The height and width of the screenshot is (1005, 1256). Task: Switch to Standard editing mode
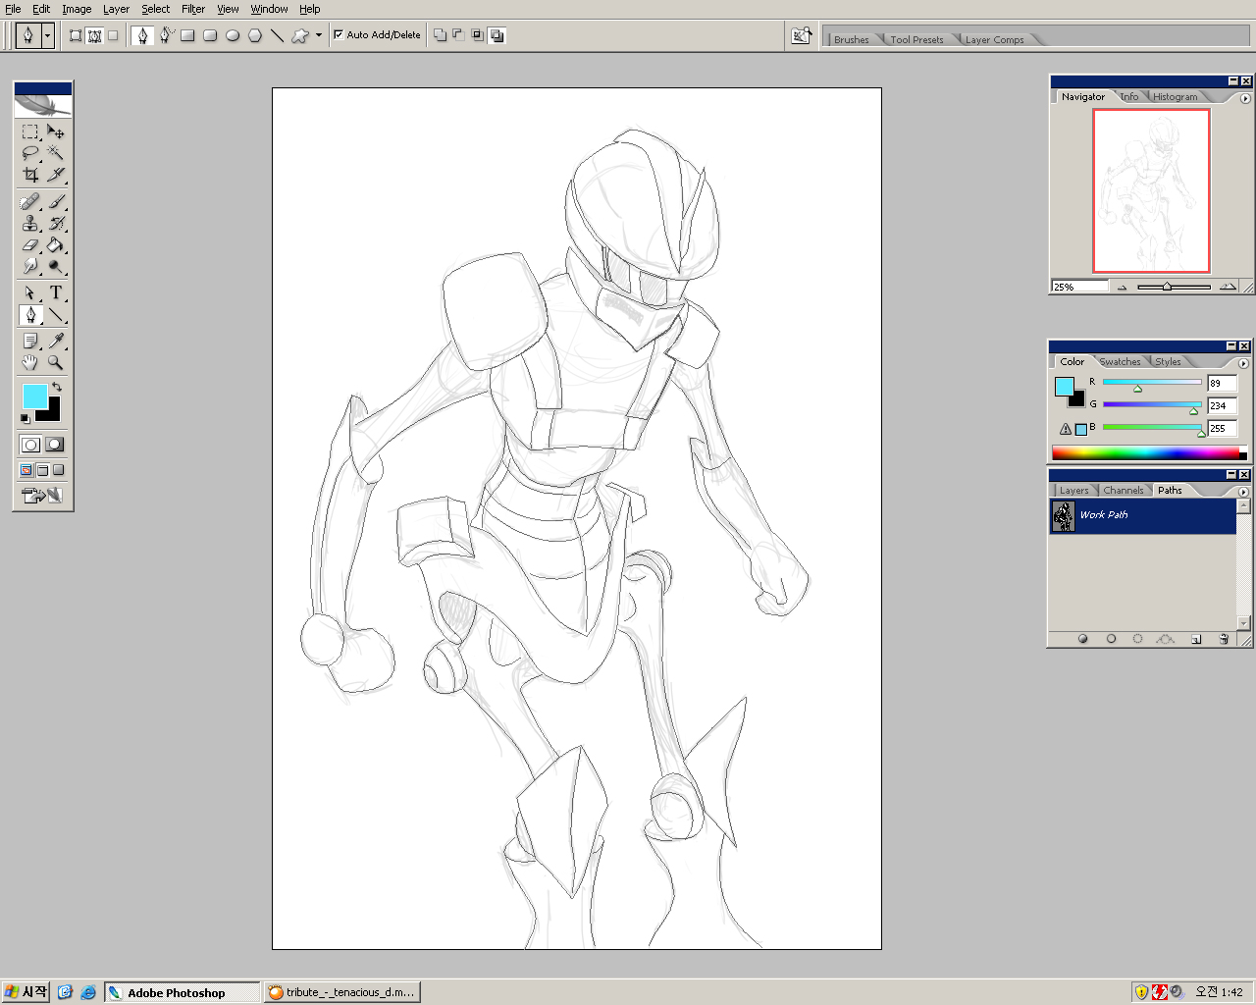31,445
